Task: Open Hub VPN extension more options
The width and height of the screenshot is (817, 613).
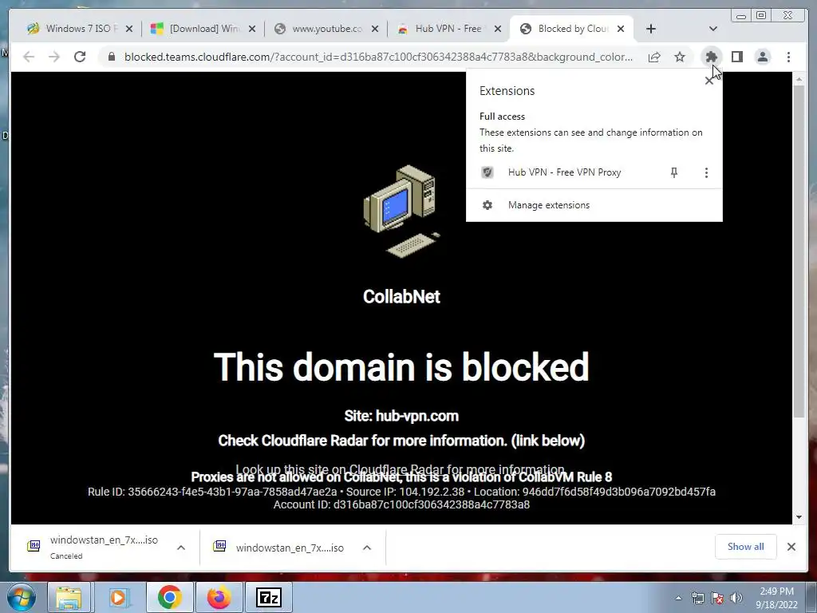Action: click(706, 172)
